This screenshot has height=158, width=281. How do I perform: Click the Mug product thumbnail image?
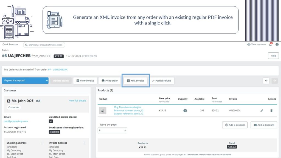pos(102,111)
